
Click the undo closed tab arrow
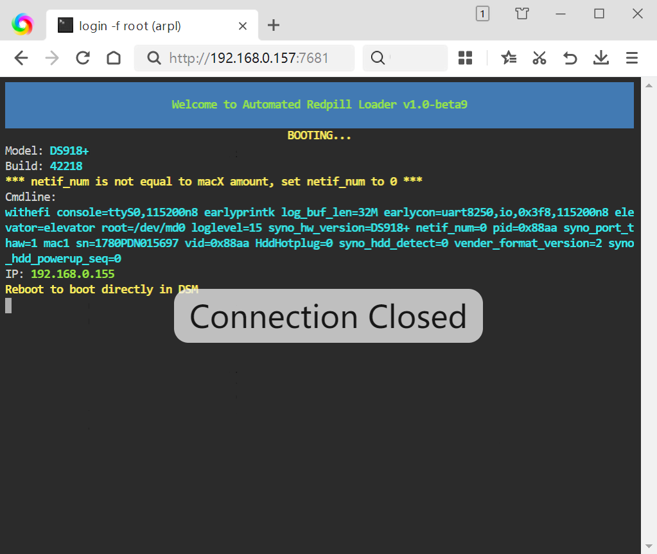570,58
